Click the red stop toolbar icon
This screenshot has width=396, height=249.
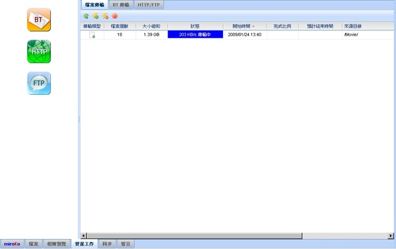pos(115,16)
